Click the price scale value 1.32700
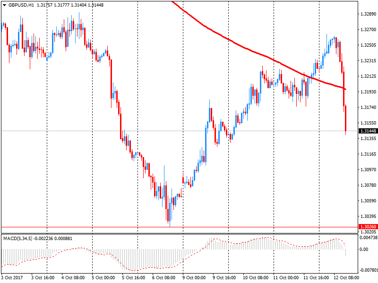This screenshot has height=283, width=378. [368, 30]
